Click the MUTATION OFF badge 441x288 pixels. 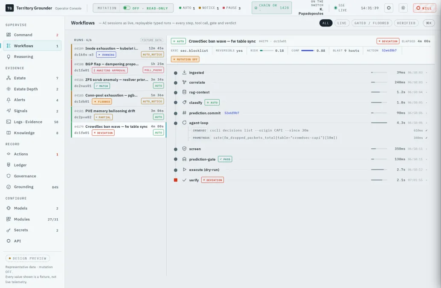(185, 59)
